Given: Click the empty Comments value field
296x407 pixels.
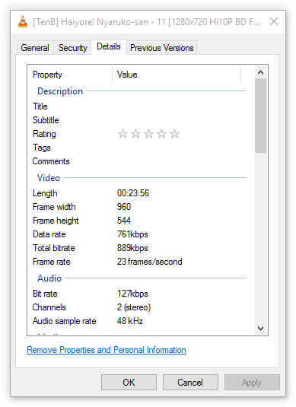Looking at the screenshot, I should (179, 161).
